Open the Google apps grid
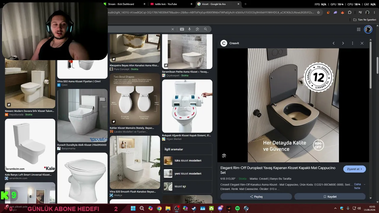The width and height of the screenshot is (379, 213). coord(359,29)
